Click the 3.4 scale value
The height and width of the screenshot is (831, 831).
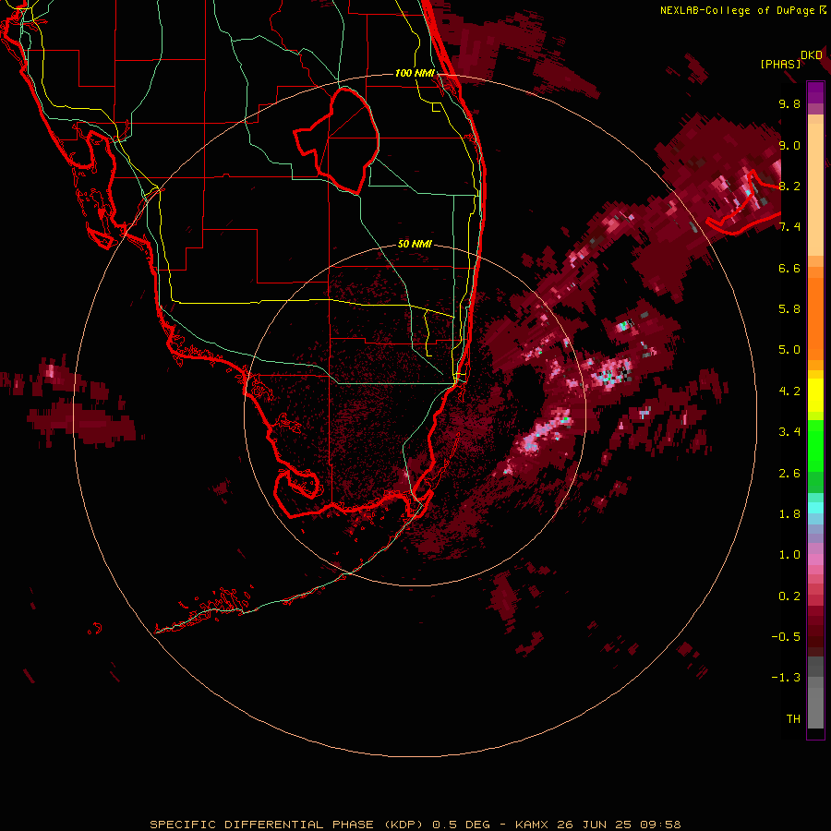tap(789, 432)
